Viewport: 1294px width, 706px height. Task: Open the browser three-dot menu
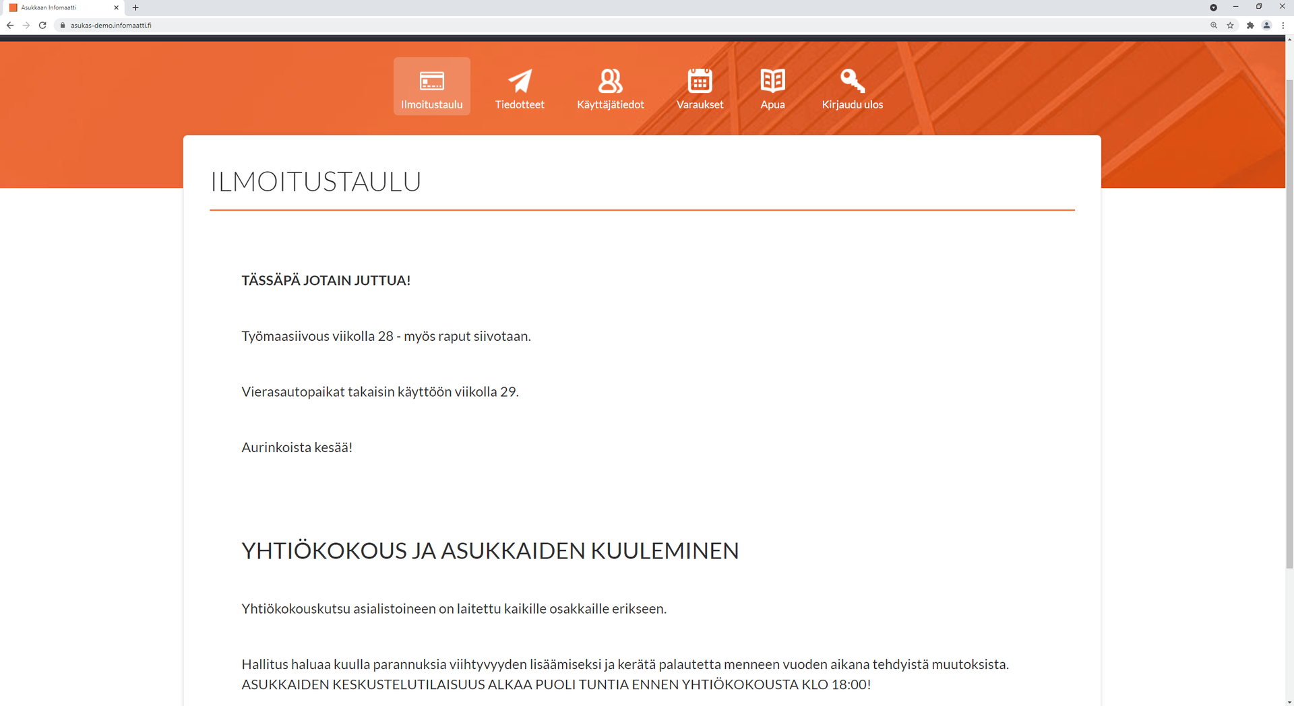pyautogui.click(x=1283, y=25)
